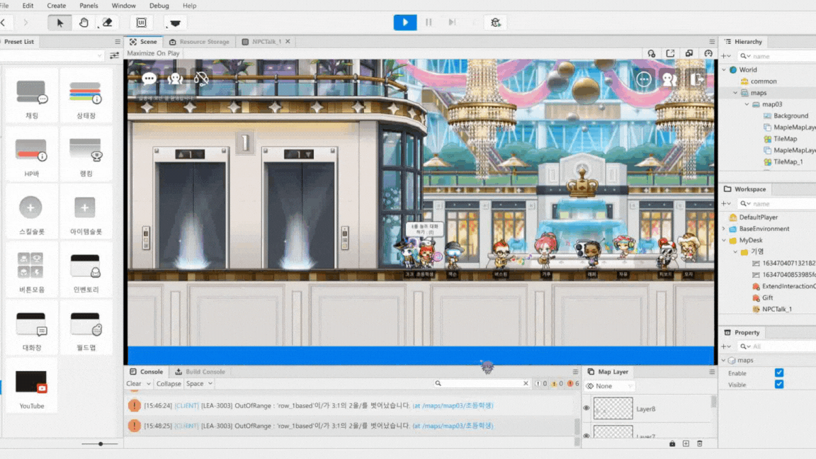Toggle Layer8 visibility eye
Image resolution: width=816 pixels, height=459 pixels.
[586, 409]
